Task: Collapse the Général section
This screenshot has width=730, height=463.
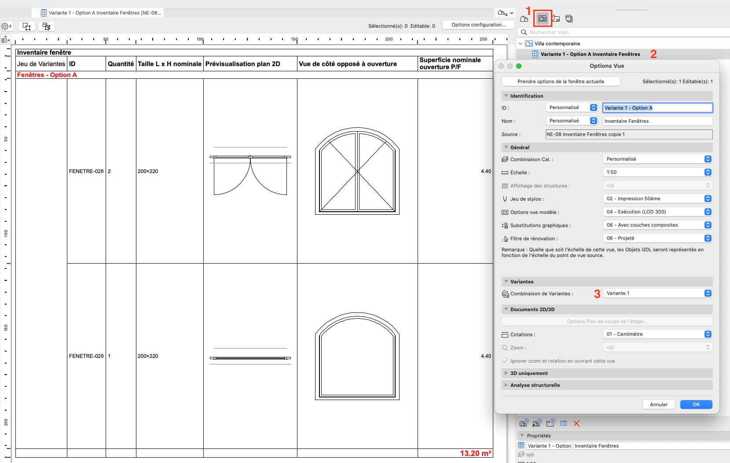Action: 506,147
